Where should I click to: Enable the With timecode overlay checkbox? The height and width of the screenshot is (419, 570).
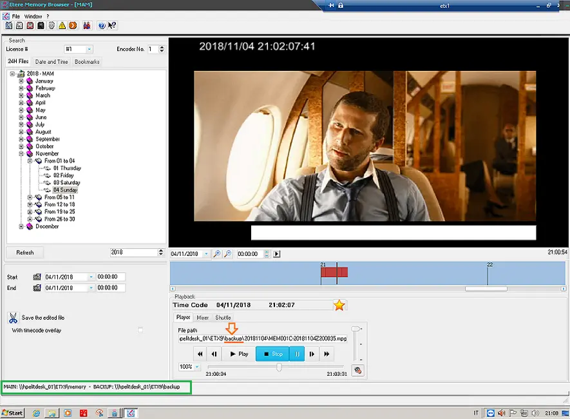point(140,330)
